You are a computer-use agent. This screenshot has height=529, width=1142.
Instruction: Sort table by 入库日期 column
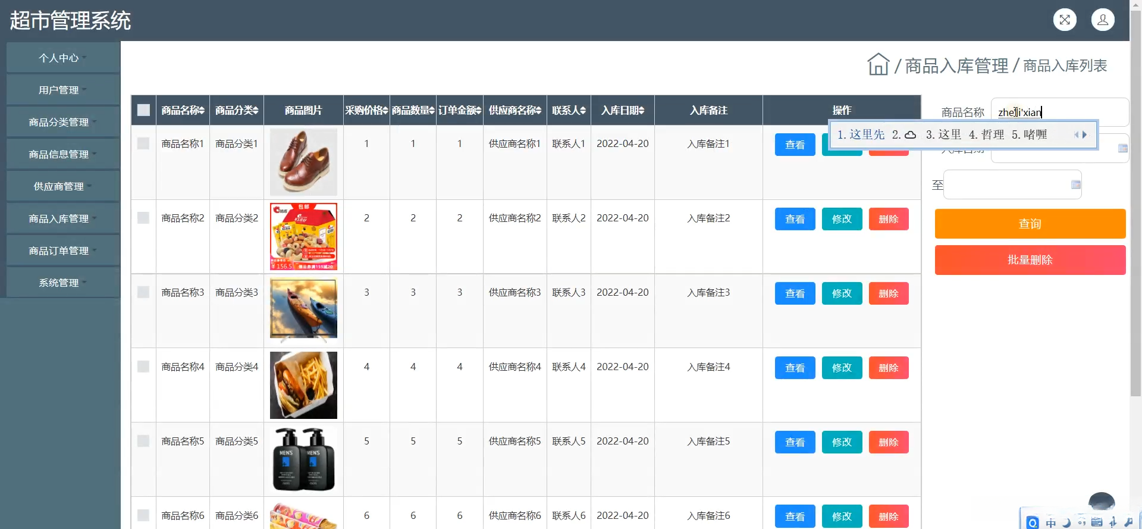point(623,110)
